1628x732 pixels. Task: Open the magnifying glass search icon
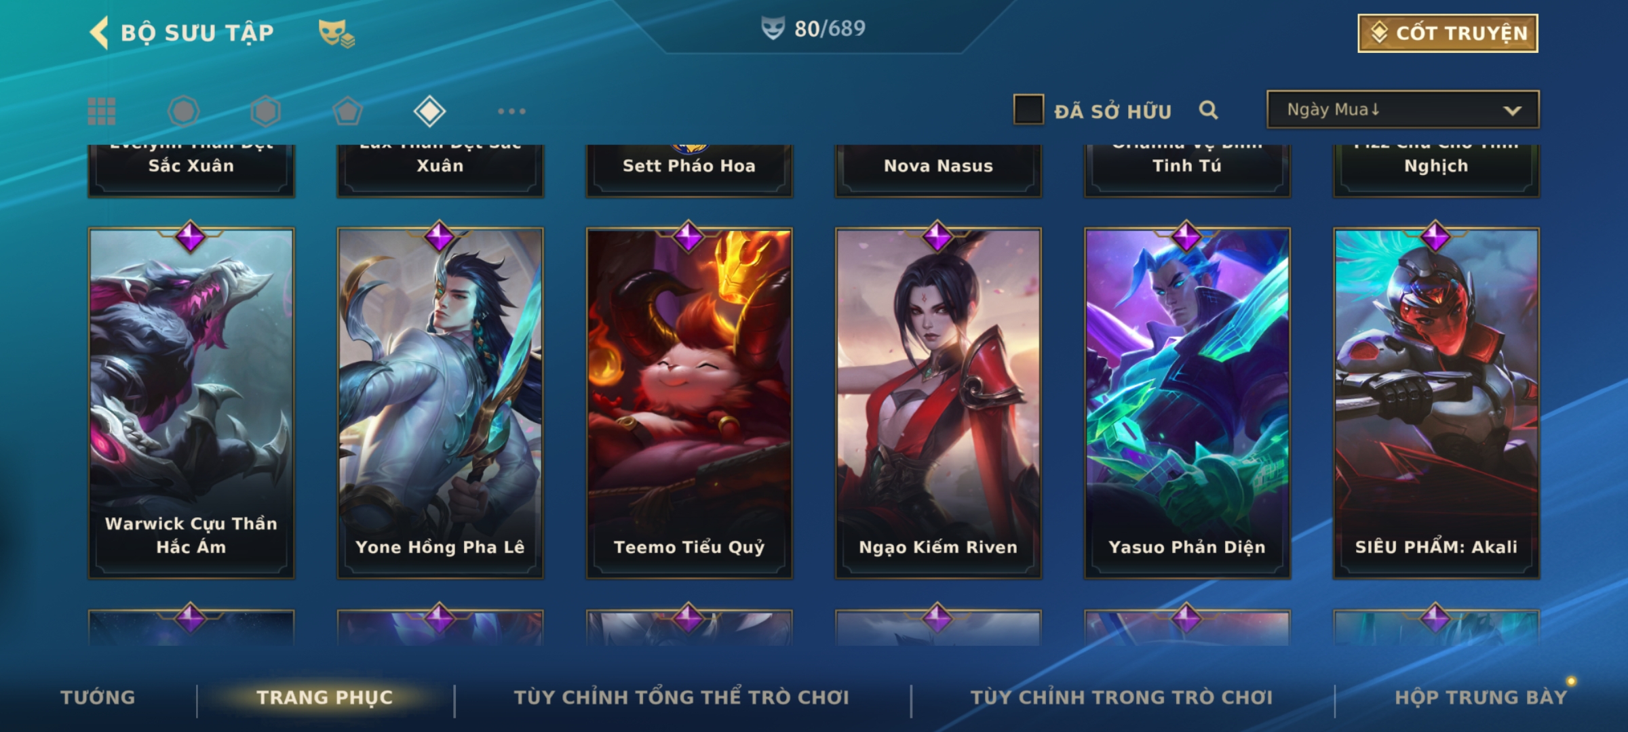pos(1208,110)
